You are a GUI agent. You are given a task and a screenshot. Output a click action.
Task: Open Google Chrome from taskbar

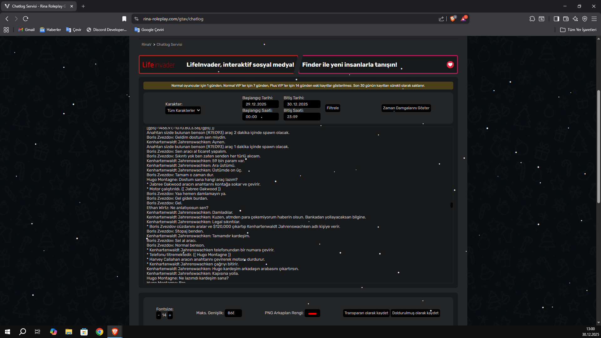point(100,332)
